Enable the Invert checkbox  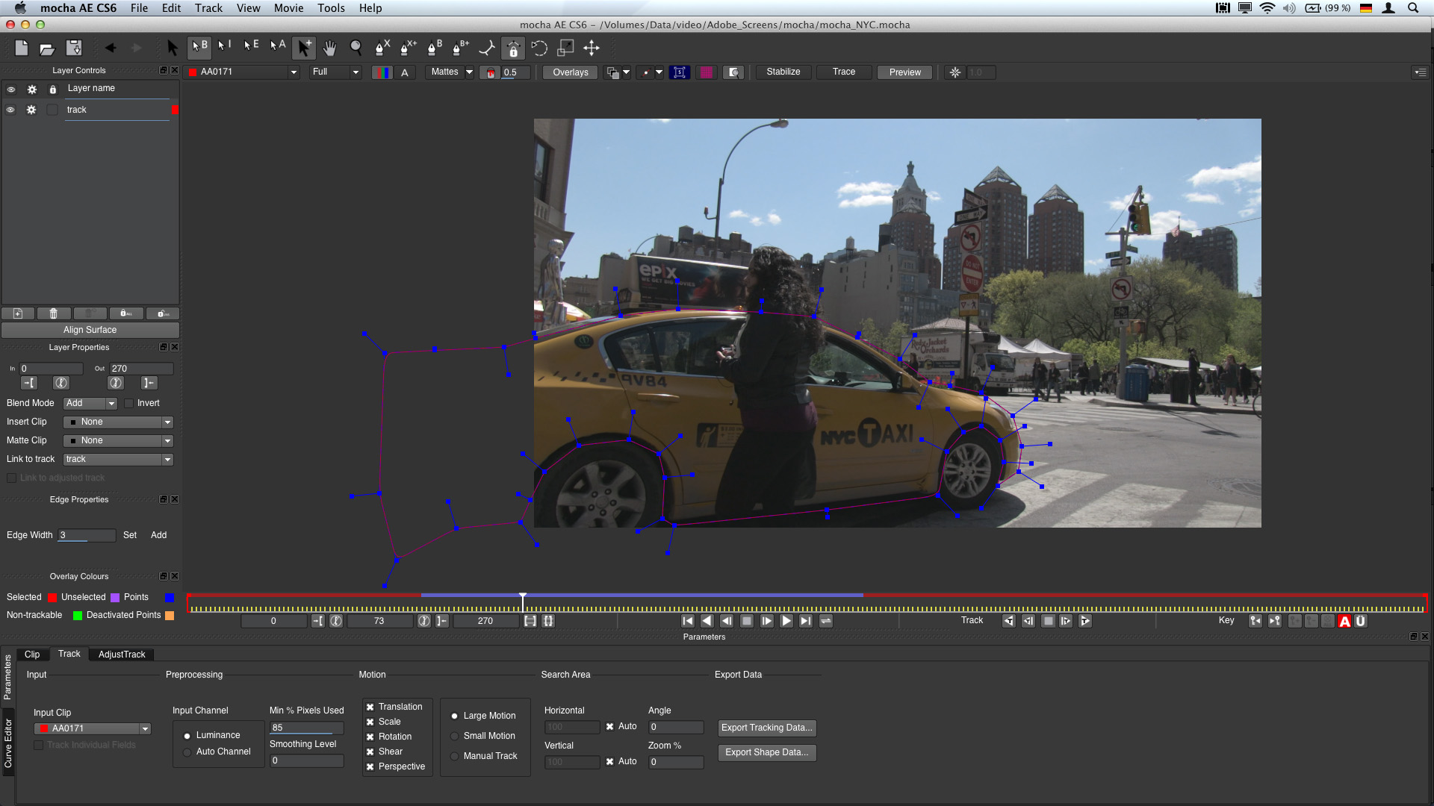(x=129, y=403)
